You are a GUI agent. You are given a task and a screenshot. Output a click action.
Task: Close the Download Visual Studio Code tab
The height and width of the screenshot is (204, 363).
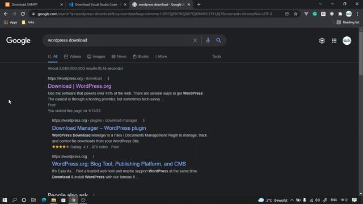click(x=125, y=5)
